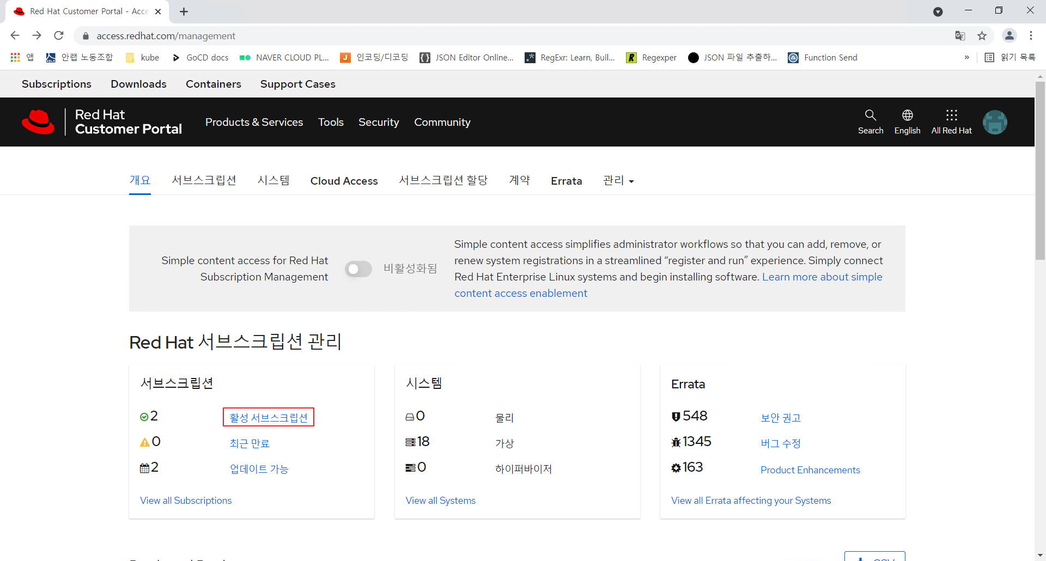Click the page vertical scrollbar thumb
This screenshot has height=561, width=1046.
[1040, 170]
